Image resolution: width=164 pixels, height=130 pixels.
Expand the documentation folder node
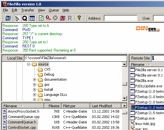click(x=34, y=79)
